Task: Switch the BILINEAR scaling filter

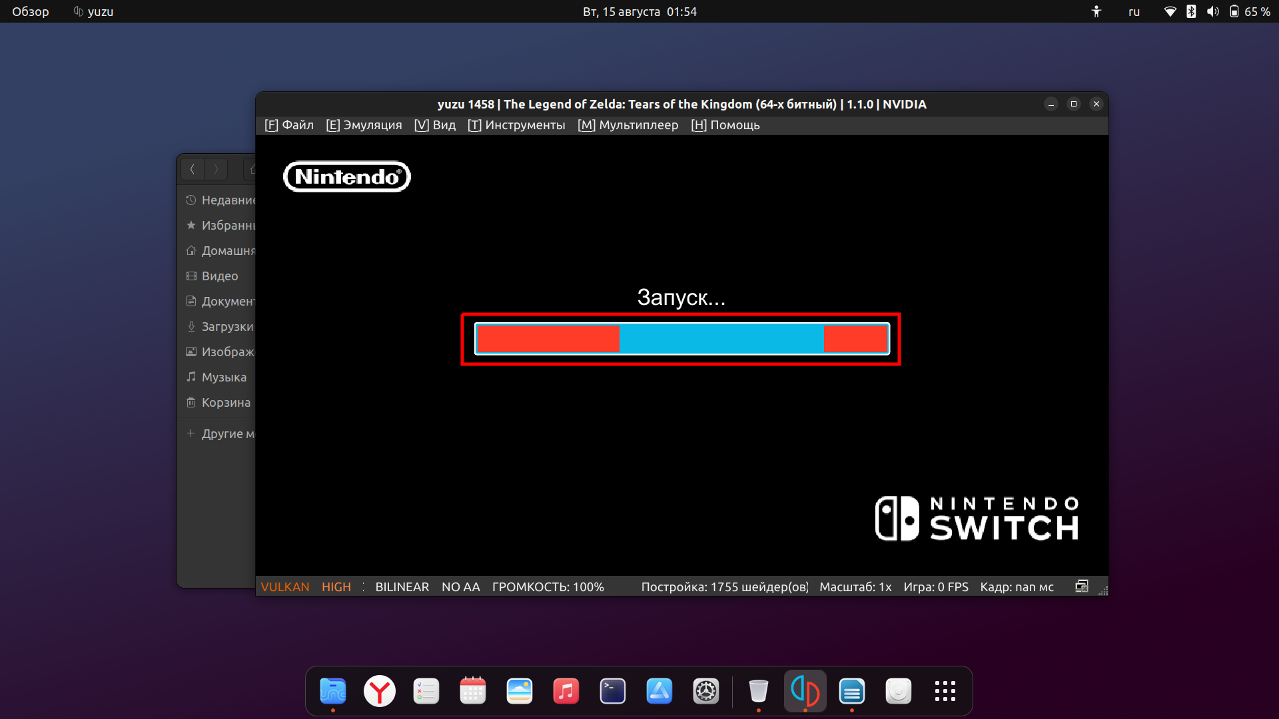Action: 402,587
